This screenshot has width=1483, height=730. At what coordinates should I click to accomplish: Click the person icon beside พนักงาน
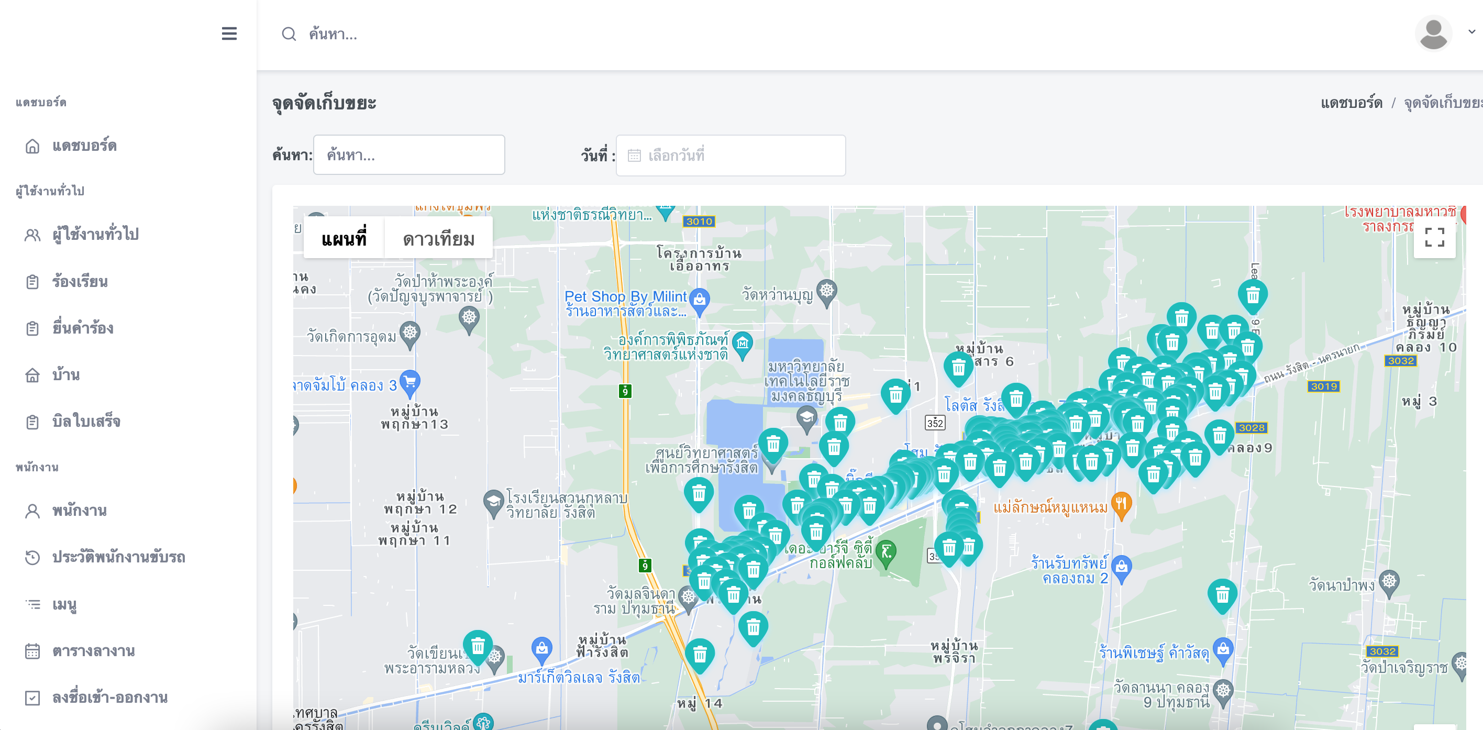[32, 511]
